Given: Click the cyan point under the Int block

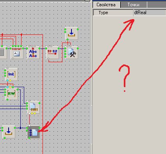Looking at the screenshot, I should tap(7, 81).
